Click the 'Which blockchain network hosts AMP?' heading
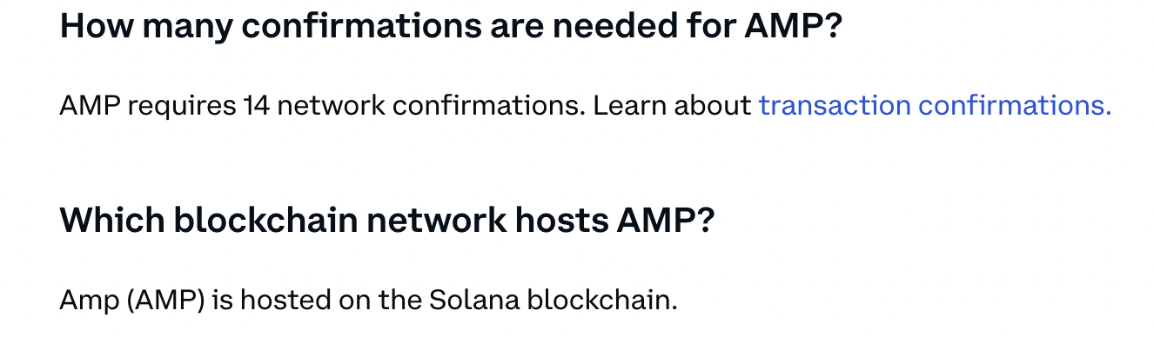 (x=387, y=221)
